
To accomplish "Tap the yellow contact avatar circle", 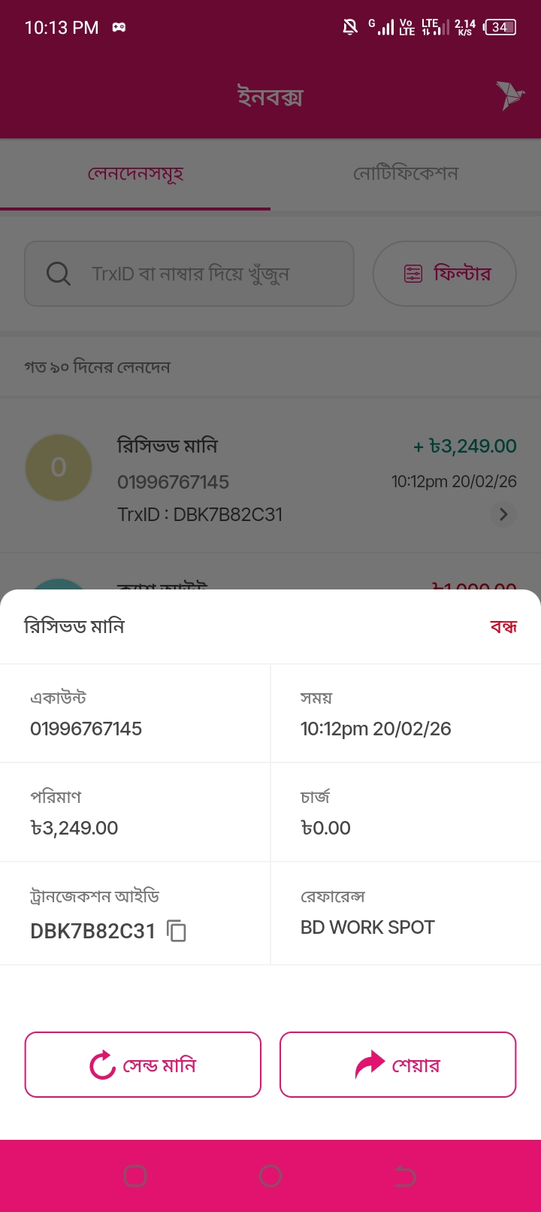I will 59,468.
